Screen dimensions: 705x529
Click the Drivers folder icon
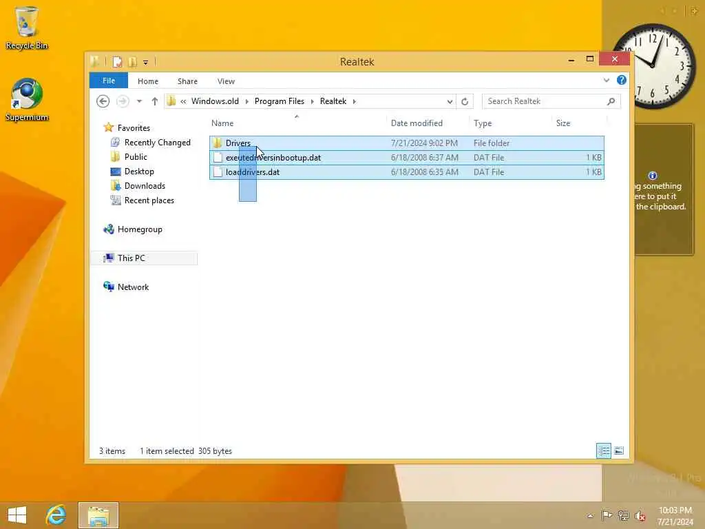click(218, 143)
